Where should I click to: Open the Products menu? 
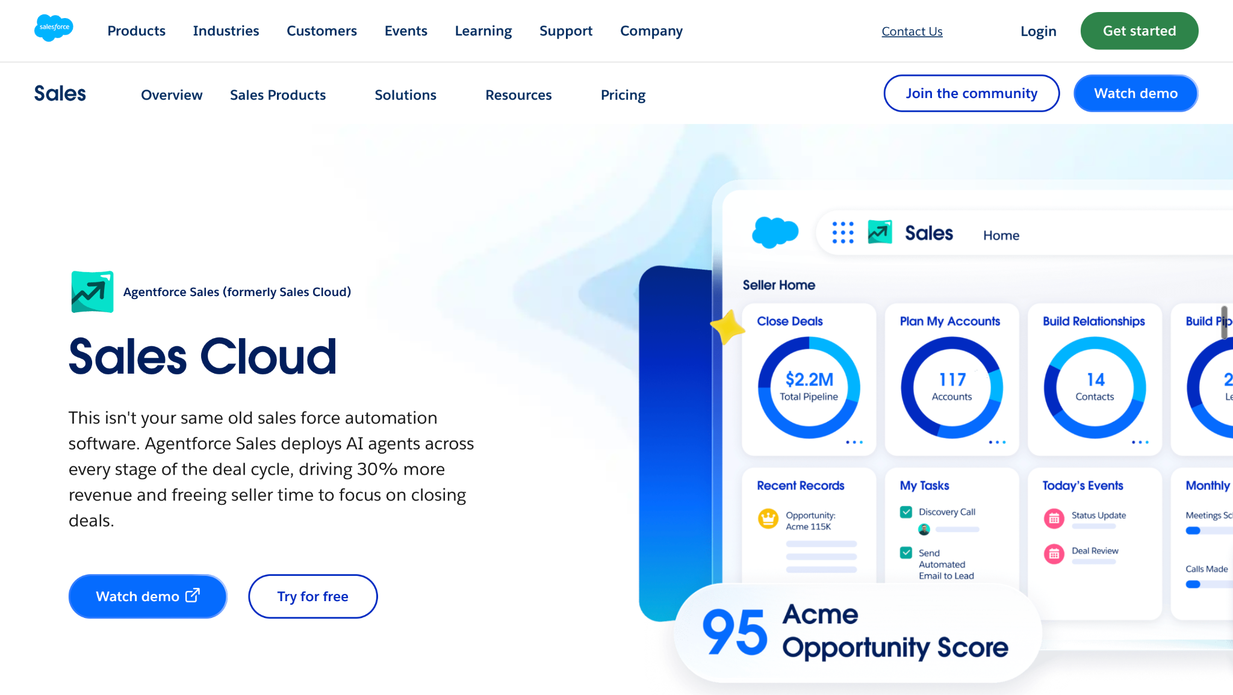click(x=136, y=31)
